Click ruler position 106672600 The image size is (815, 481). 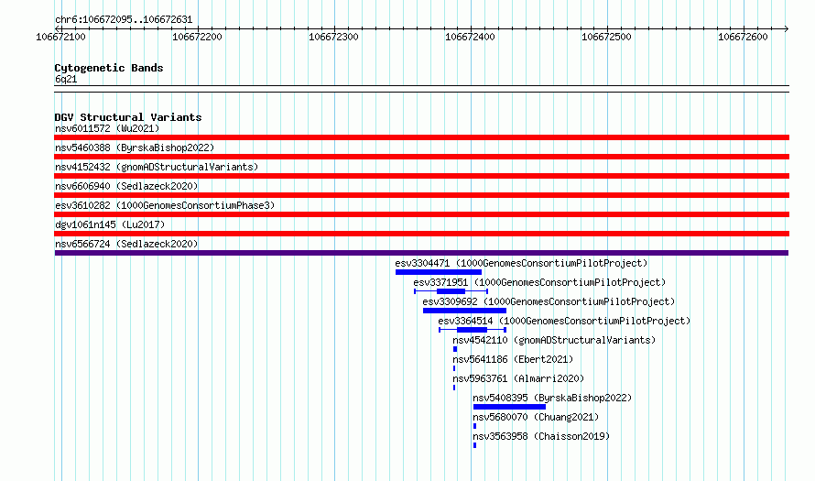[x=744, y=37]
